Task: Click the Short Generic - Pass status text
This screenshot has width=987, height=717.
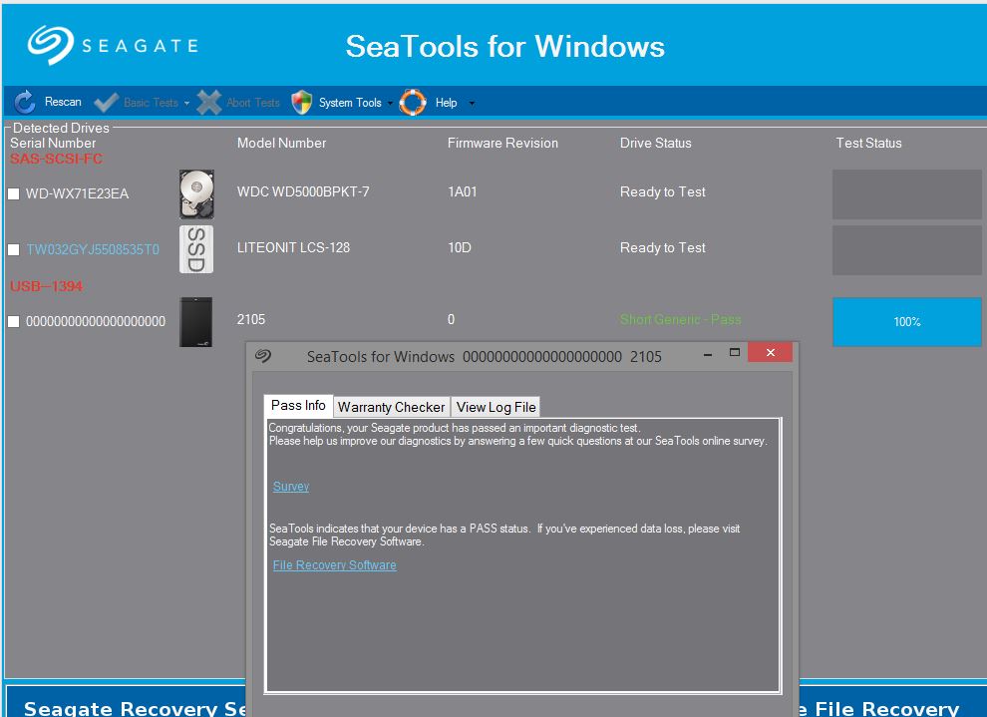Action: point(681,320)
